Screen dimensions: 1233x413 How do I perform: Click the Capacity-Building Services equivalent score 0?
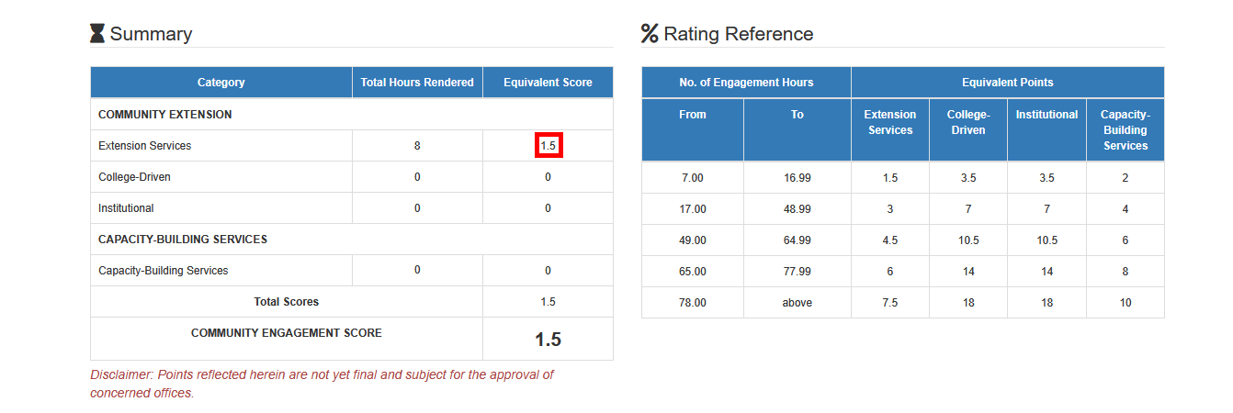[x=548, y=271]
